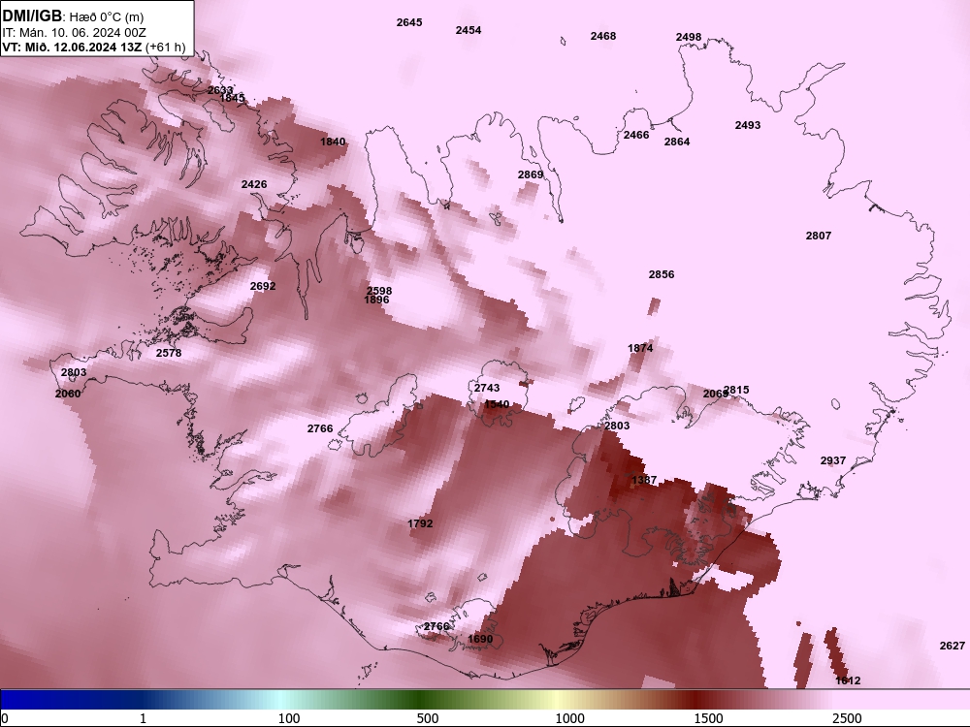Image resolution: width=970 pixels, height=727 pixels.
Task: Click the 2468 station value
Action: tap(603, 36)
